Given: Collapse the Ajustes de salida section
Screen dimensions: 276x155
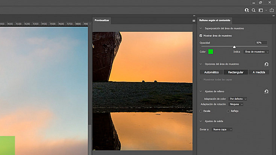Looking at the screenshot, I should tap(201, 121).
